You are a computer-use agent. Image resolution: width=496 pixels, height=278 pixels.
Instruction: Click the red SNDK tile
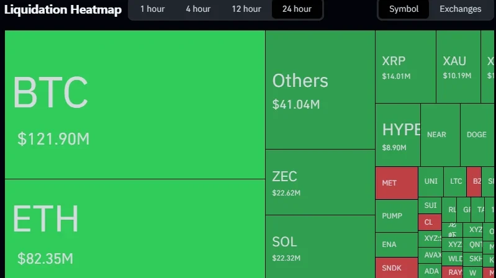[x=397, y=268]
